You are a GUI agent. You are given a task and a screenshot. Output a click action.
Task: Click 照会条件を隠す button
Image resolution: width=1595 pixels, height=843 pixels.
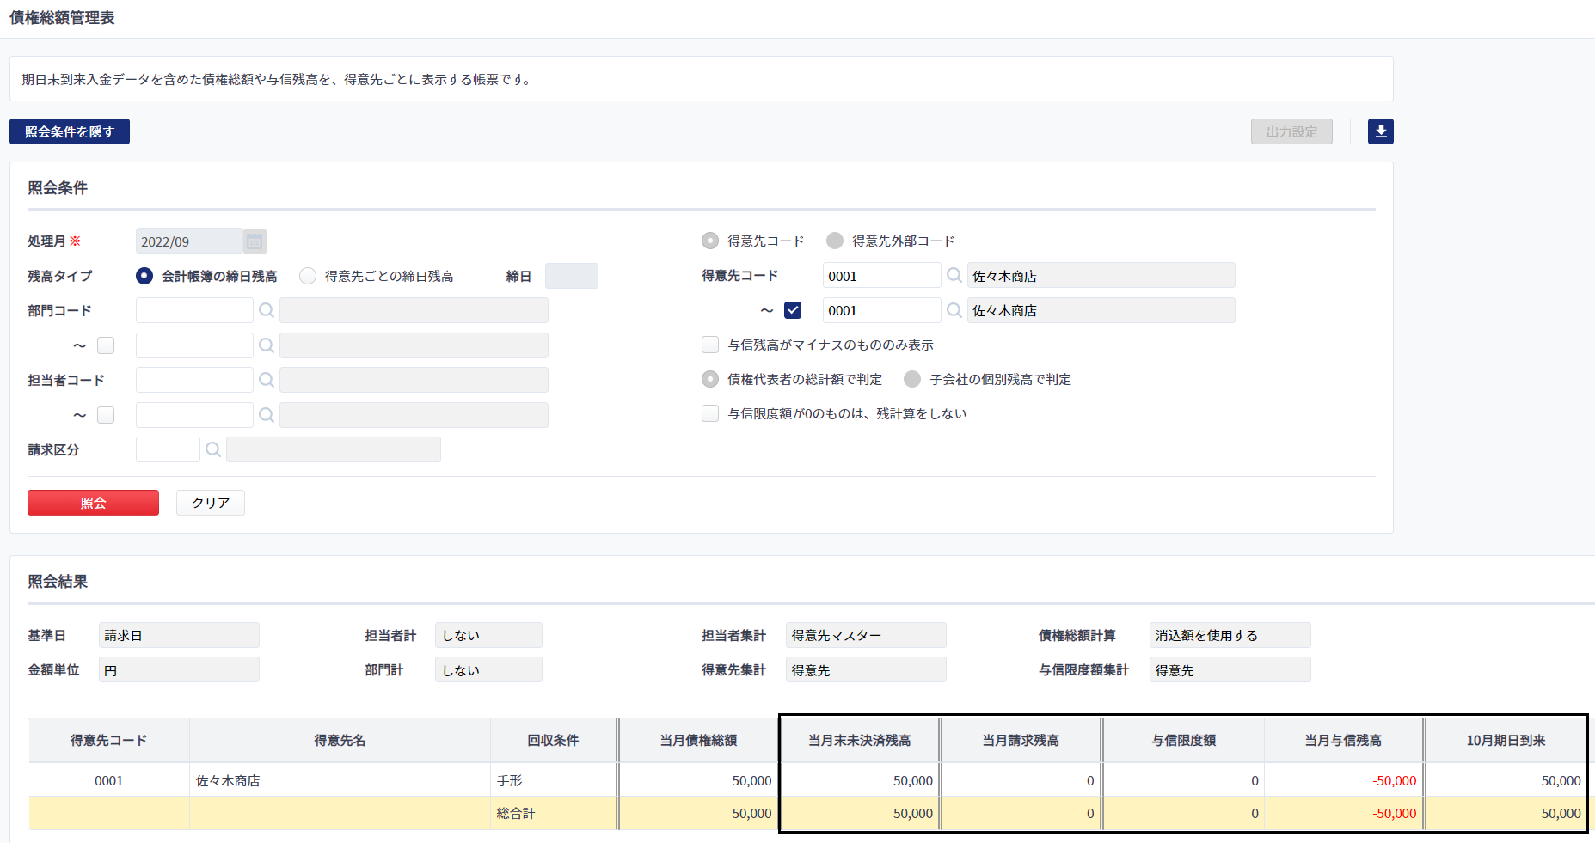(x=70, y=131)
